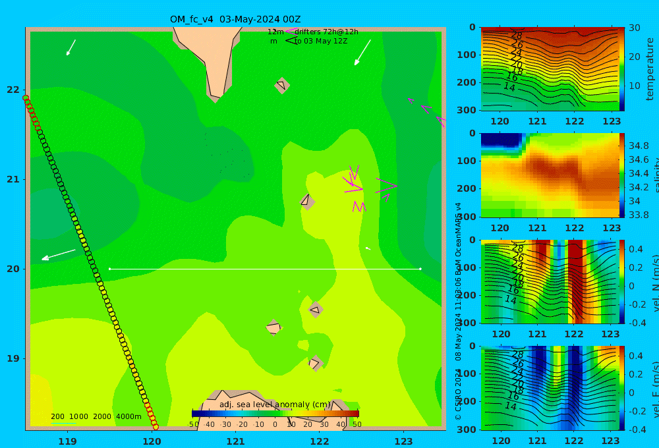
Task: Click the small island near 121.5E 22N
Action: (x=281, y=85)
